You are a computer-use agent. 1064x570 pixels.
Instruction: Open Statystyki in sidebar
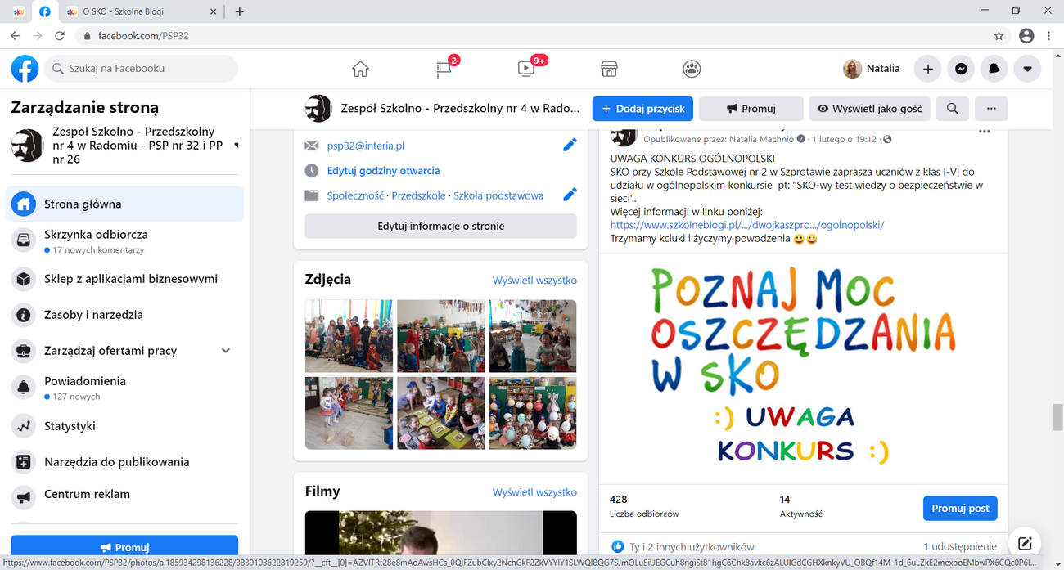[x=124, y=425]
